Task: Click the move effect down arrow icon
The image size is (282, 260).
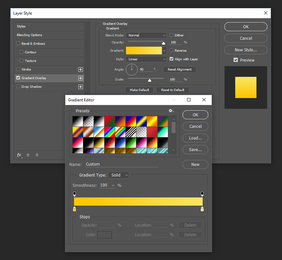Action: [37, 155]
